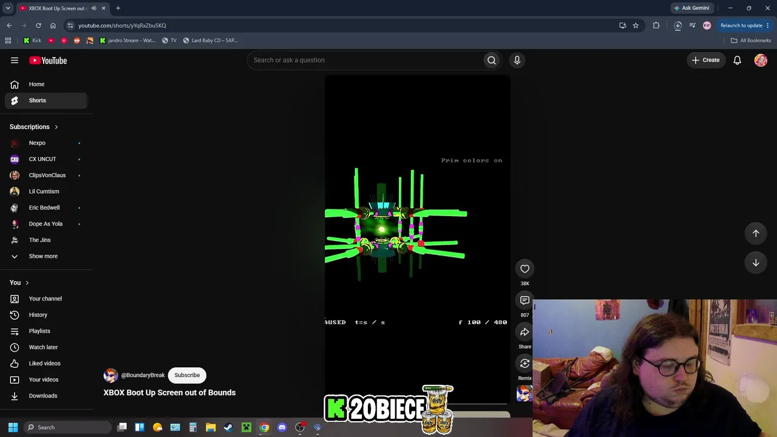Bookmark this page with the star

[x=636, y=25]
